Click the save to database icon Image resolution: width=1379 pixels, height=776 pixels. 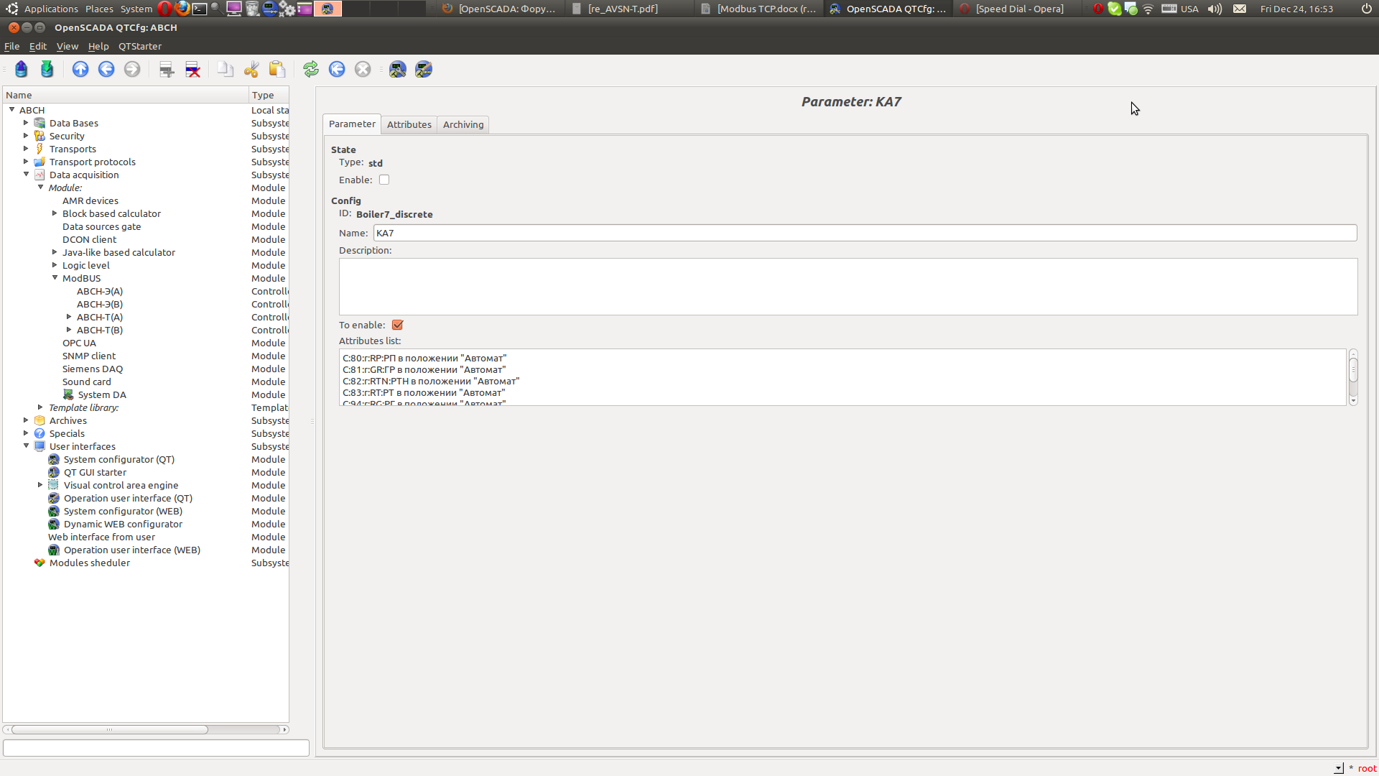47,69
